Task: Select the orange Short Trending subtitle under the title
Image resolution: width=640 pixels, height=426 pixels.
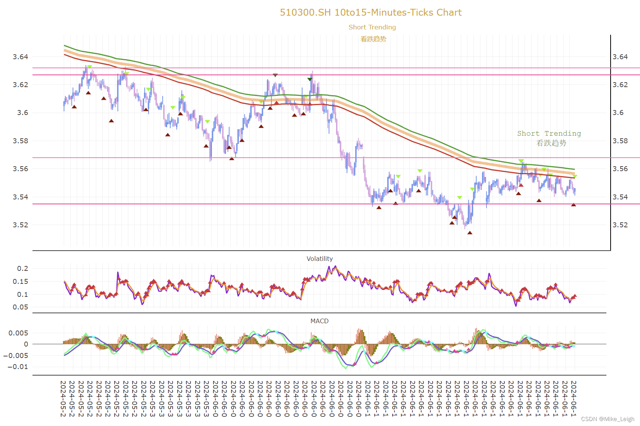Action: click(372, 27)
